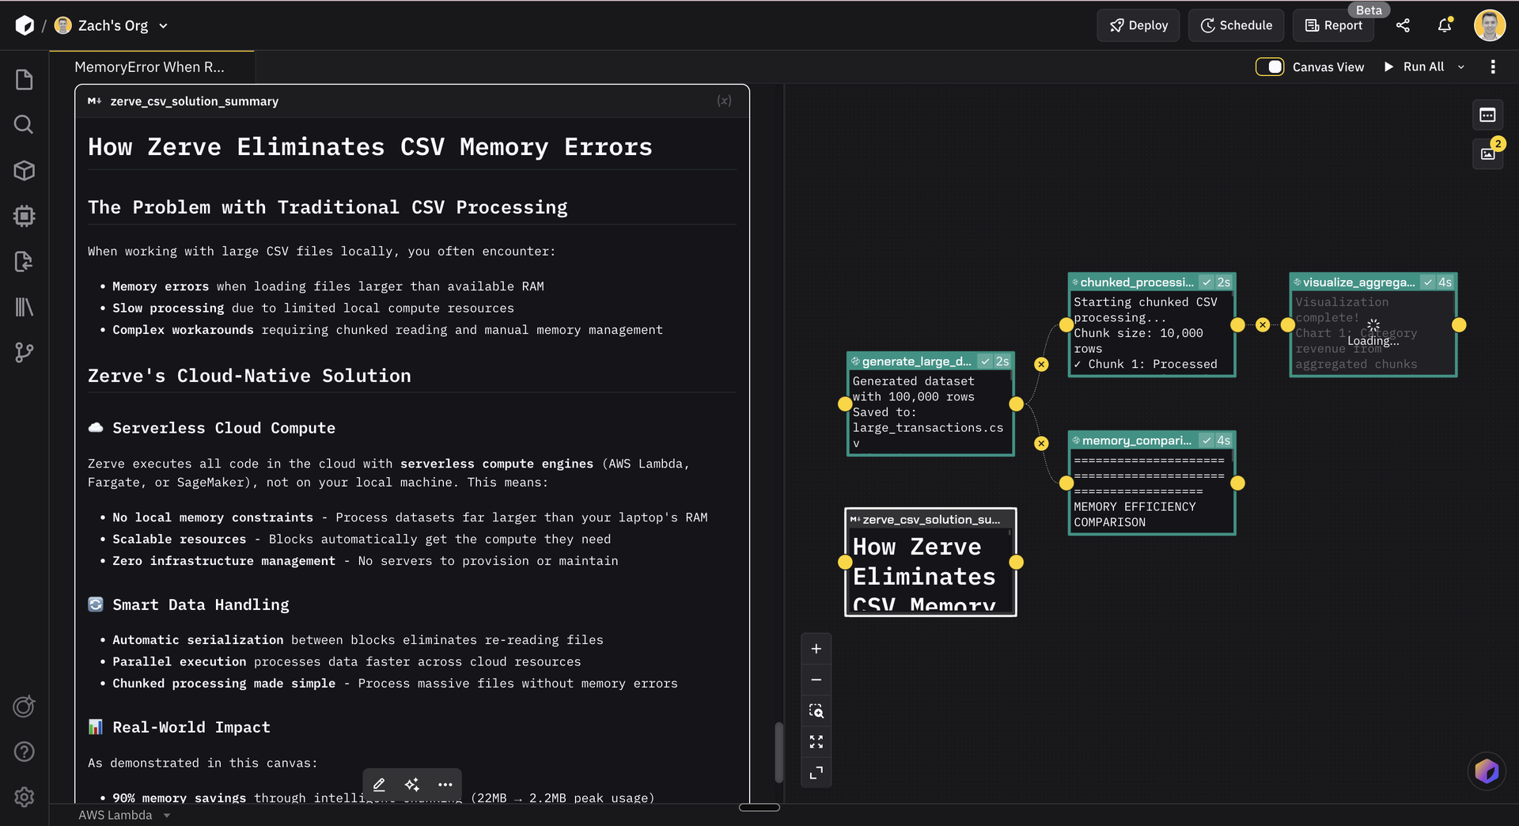This screenshot has height=826, width=1519.
Task: Click the library icon in the left sidebar
Action: (x=24, y=307)
